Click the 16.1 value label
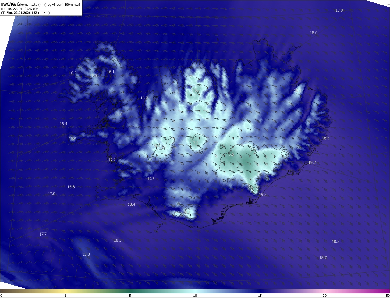This screenshot has width=390, height=298. [x=111, y=72]
